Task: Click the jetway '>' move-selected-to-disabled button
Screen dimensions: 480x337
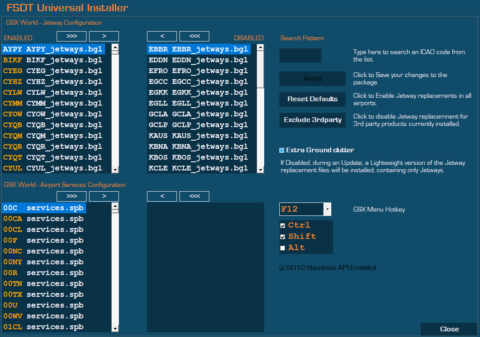Action: [104, 36]
